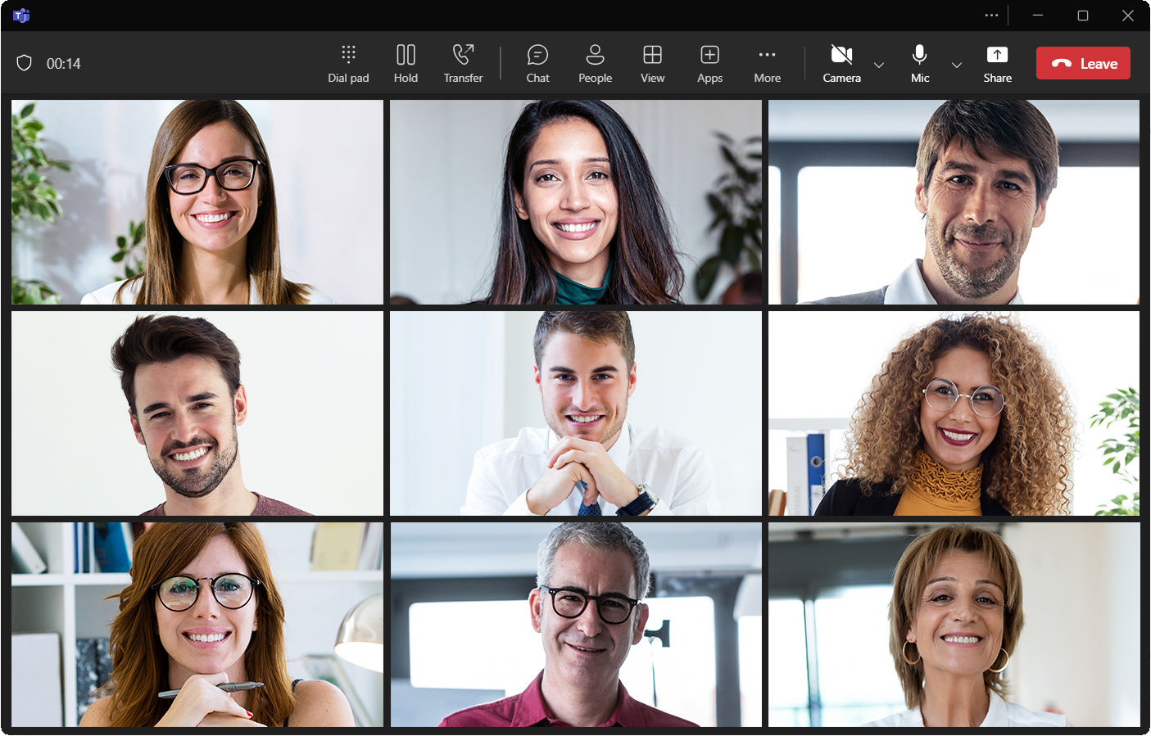
Task: Expand Camera options chevron
Action: click(x=879, y=65)
